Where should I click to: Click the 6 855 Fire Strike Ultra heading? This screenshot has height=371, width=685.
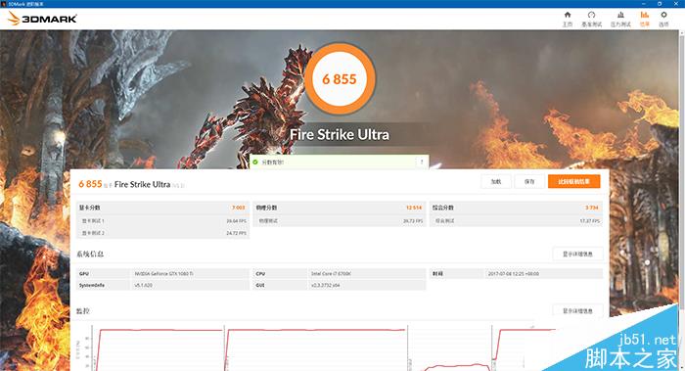(x=131, y=184)
